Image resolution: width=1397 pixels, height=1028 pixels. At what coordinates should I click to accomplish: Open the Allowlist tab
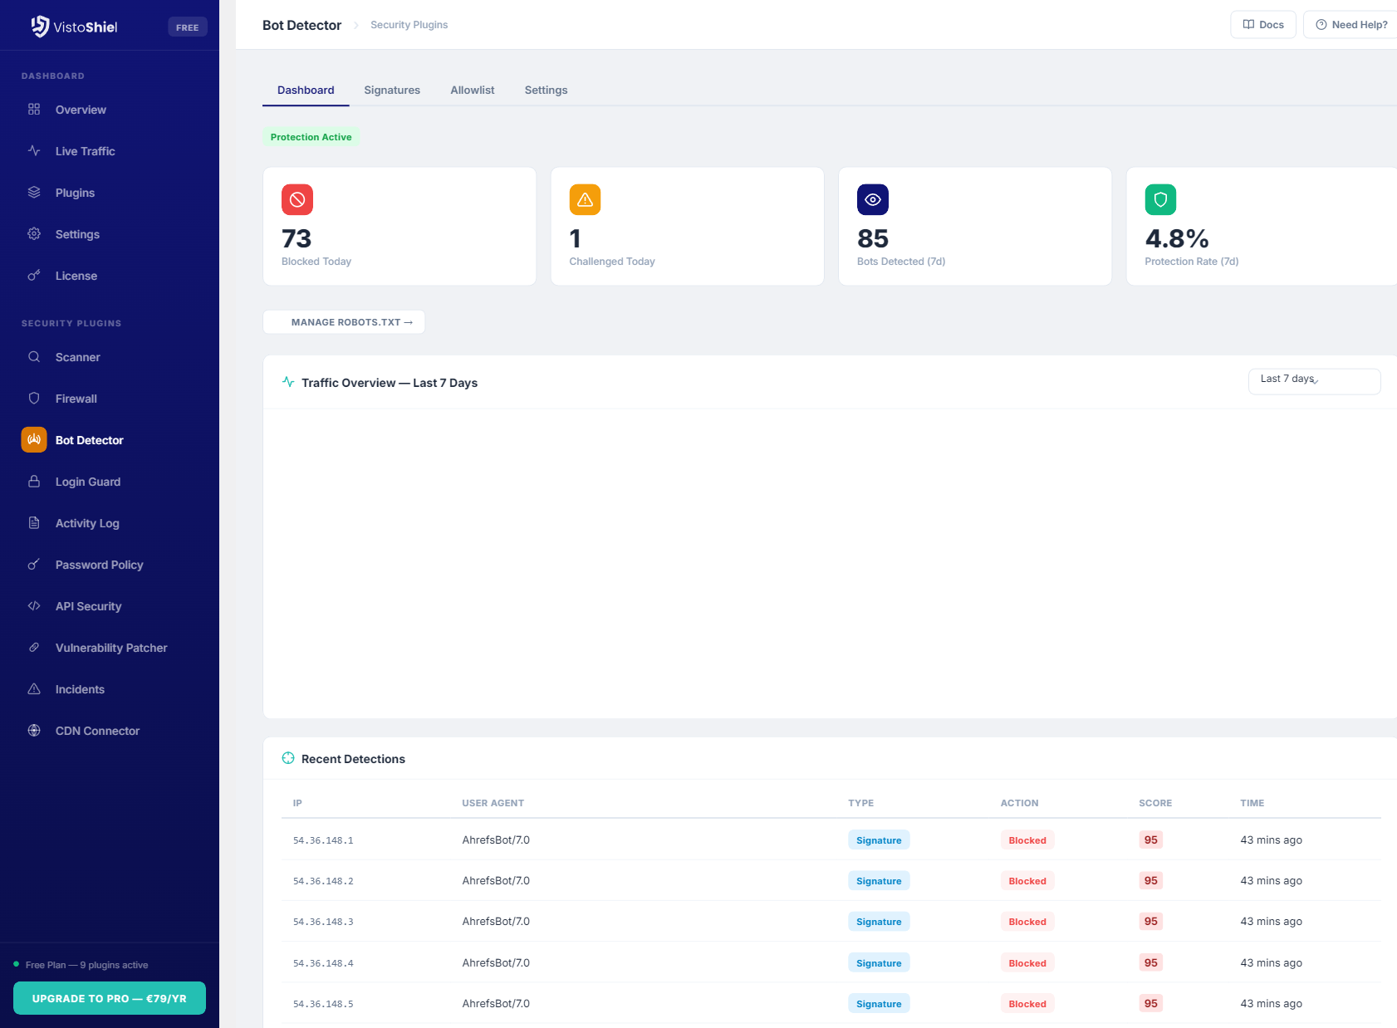click(473, 91)
